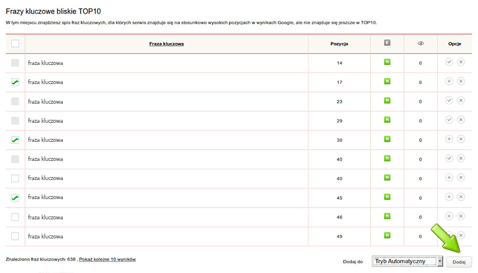Click the plus icon in position 46 row
This screenshot has height=273, width=478.
pyautogui.click(x=449, y=216)
